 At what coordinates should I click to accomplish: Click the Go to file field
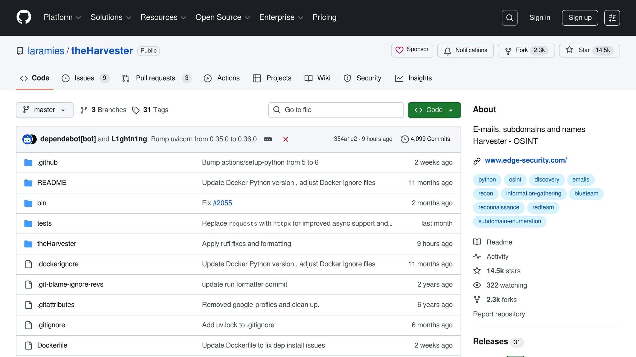pos(336,110)
